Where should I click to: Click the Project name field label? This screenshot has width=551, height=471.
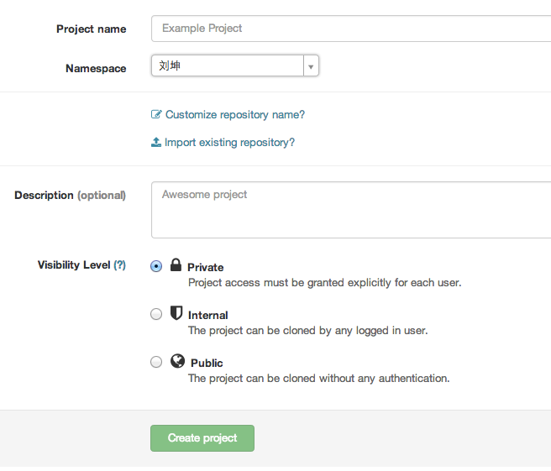[x=91, y=29]
